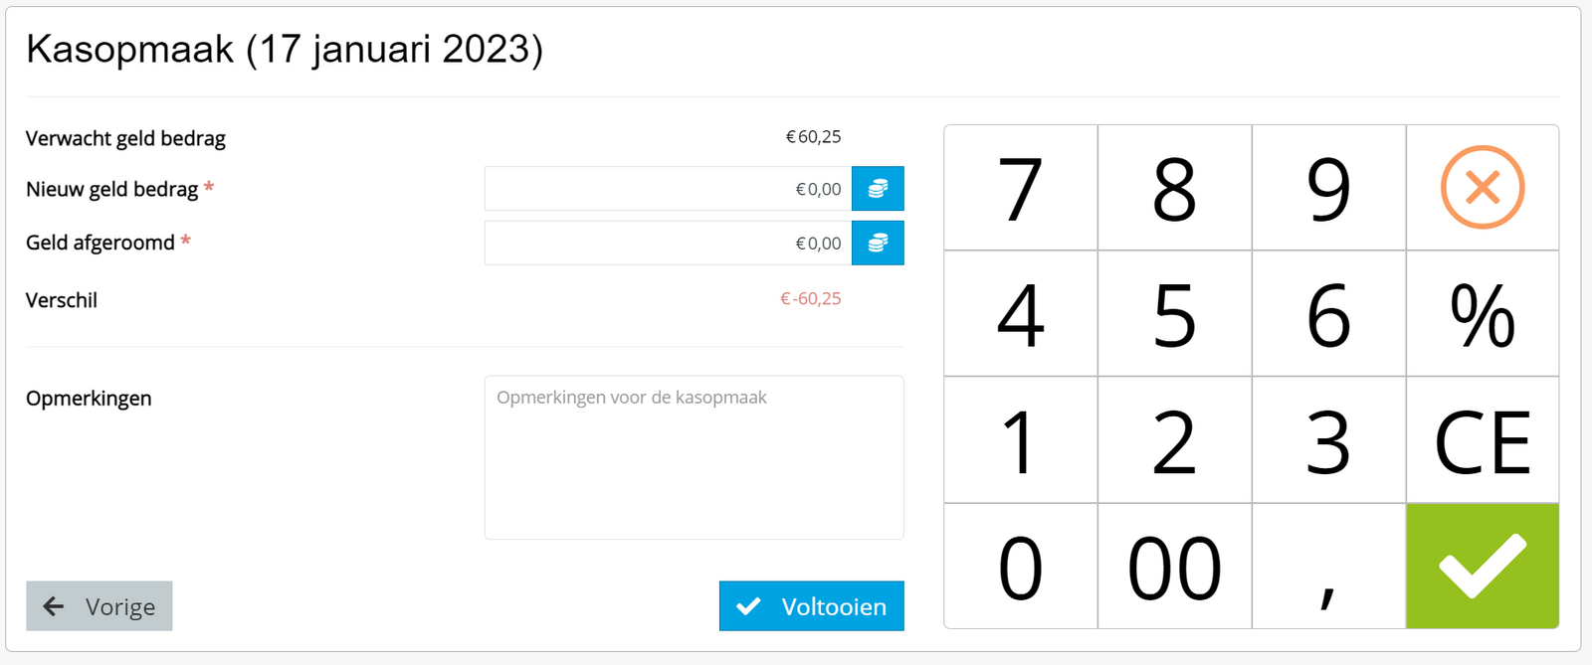The image size is (1592, 665).
Task: Tap the double zero 00 key
Action: (1174, 566)
